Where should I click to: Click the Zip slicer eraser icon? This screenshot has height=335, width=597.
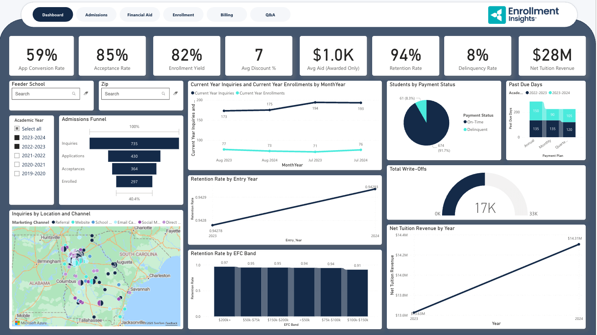click(x=175, y=94)
